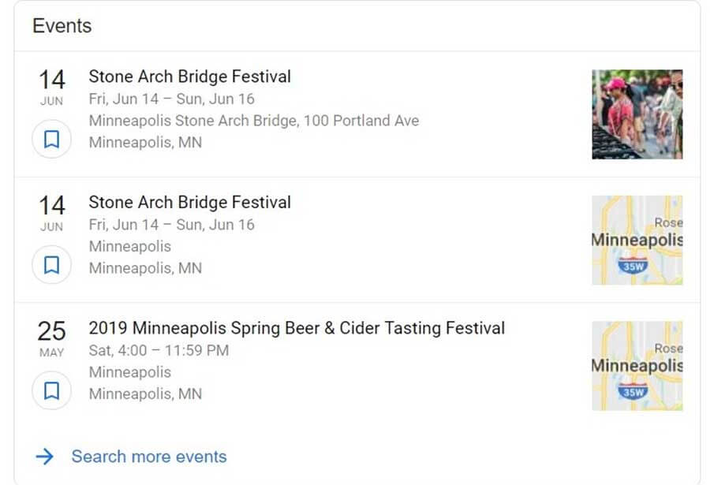This screenshot has width=710, height=485.
Task: Click the Events section heading
Action: [x=62, y=26]
